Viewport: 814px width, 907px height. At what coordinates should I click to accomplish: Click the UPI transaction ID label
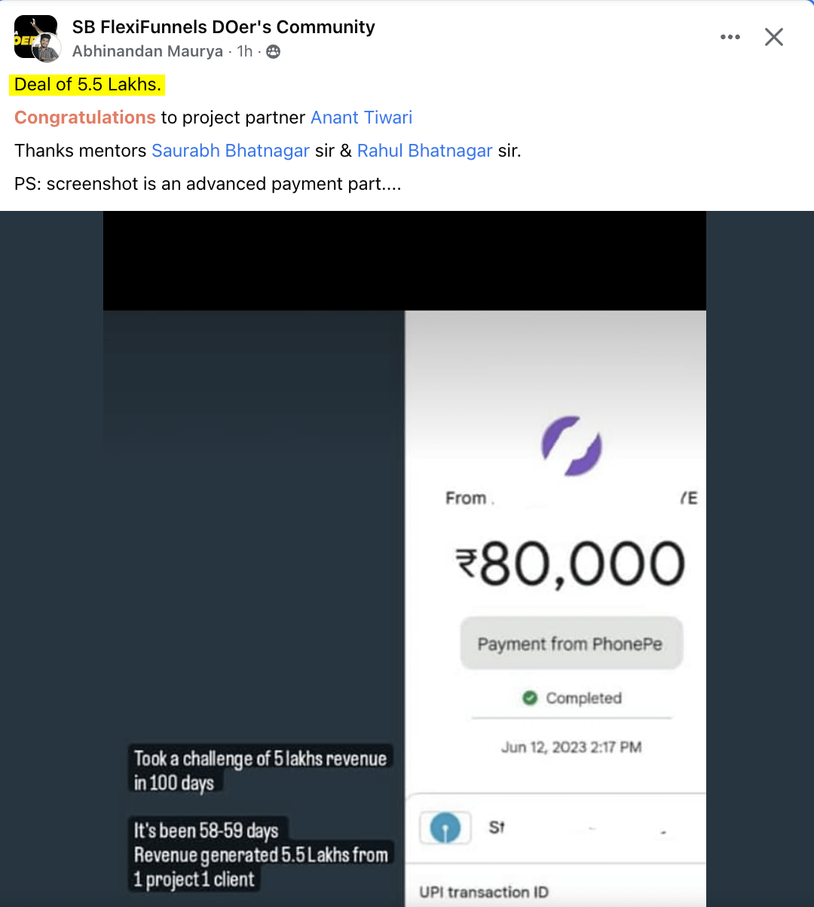click(x=483, y=893)
